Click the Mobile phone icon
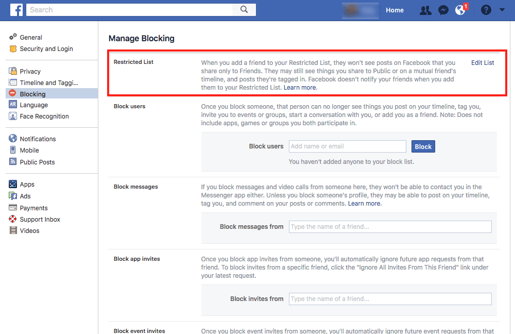 pyautogui.click(x=13, y=150)
